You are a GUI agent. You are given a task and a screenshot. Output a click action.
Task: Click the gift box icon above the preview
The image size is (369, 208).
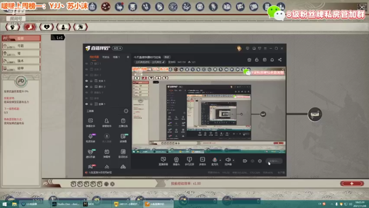tap(249, 60)
